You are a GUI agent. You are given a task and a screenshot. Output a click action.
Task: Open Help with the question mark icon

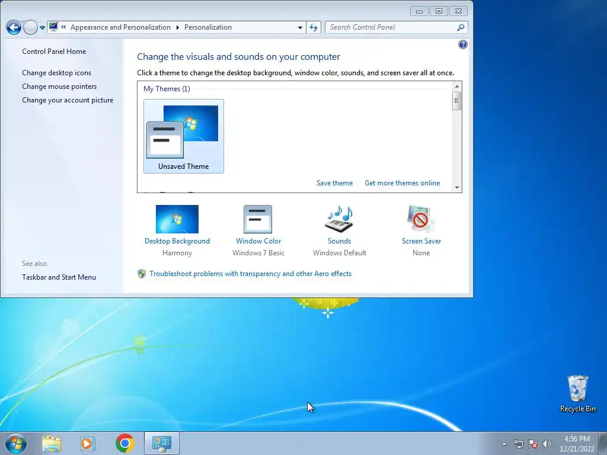[x=462, y=44]
